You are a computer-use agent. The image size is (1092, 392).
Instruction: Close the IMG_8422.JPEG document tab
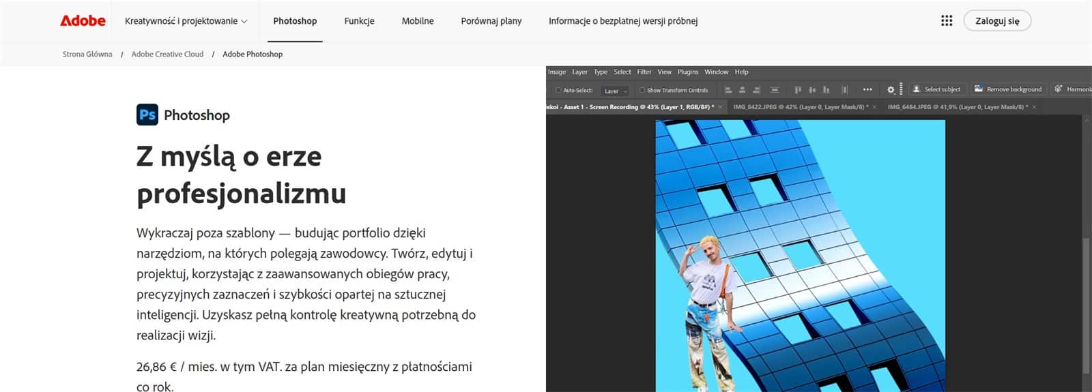[x=875, y=107]
